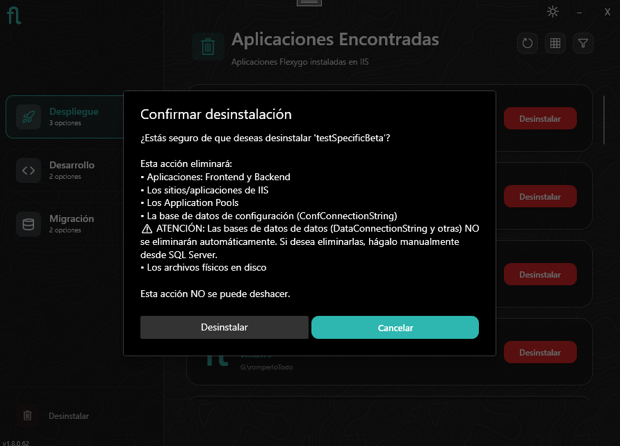The height and width of the screenshot is (446, 620).
Task: Select Desinstalar item in the sidebar
Action: tap(69, 416)
